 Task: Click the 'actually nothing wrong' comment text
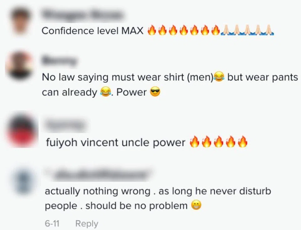[158, 198]
